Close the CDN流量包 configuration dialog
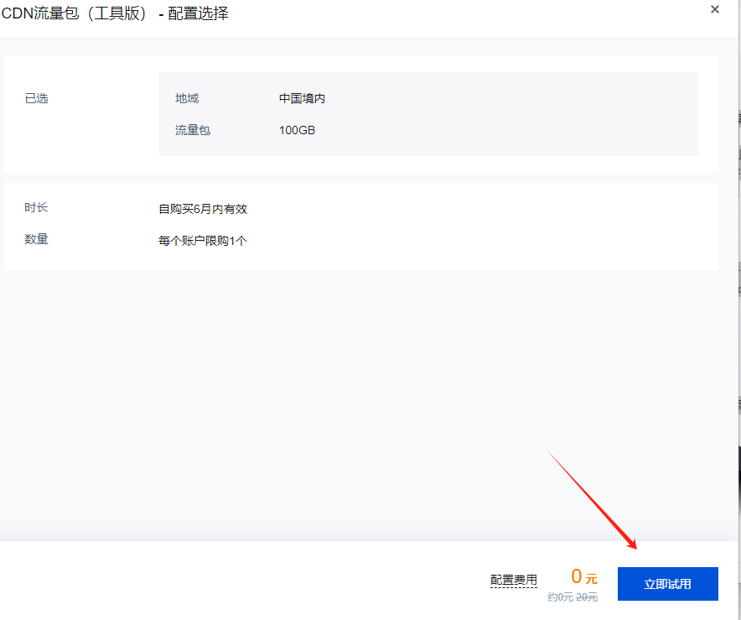Screen dimensions: 741x620 click(714, 9)
